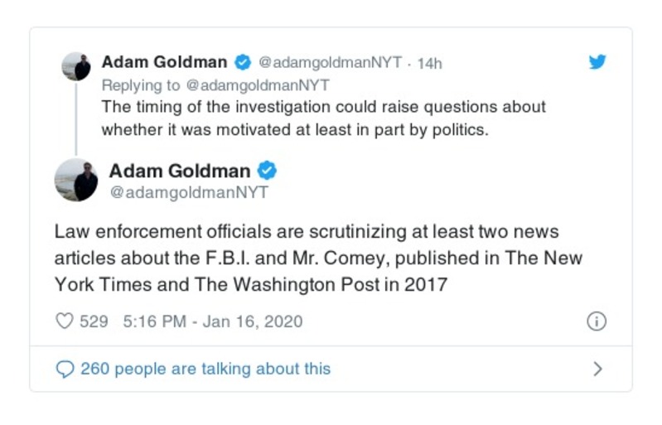Click main tweet text about law enforcement officials

[x=318, y=258]
